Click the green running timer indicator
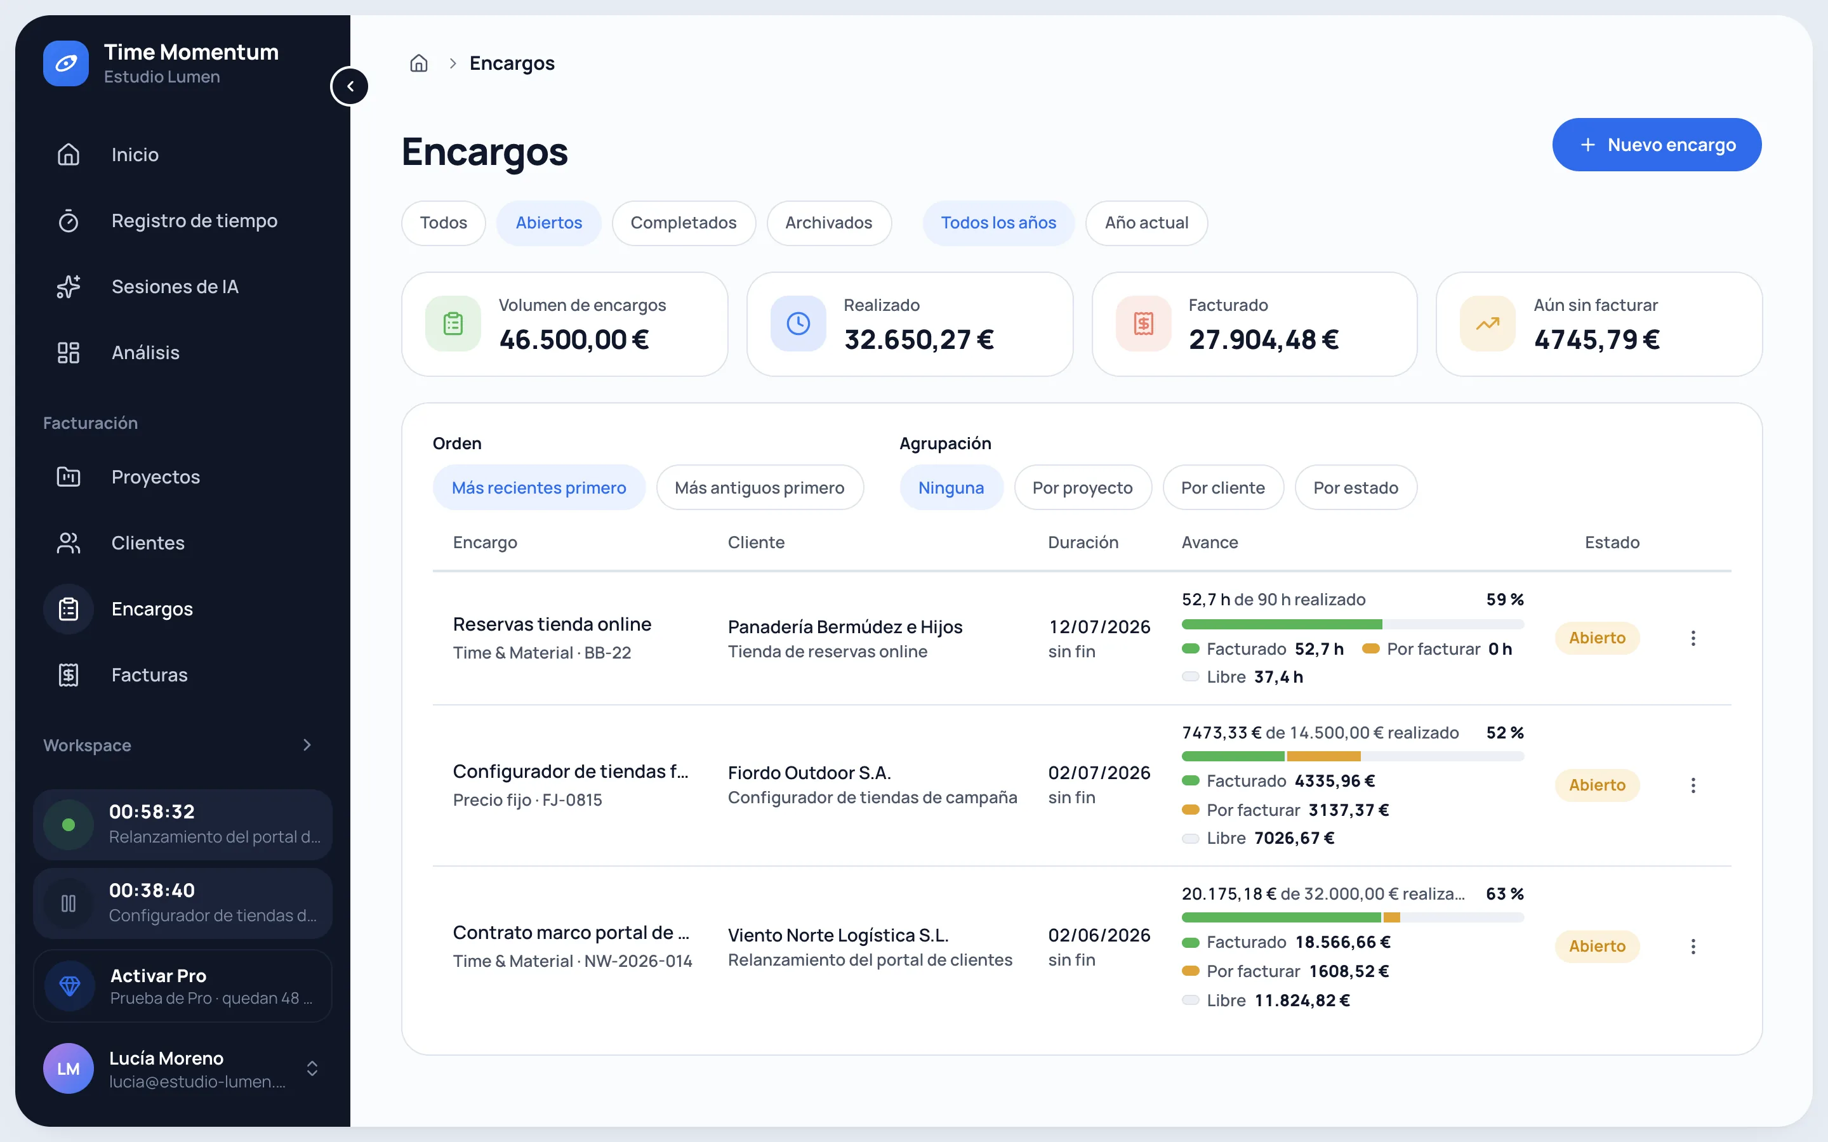This screenshot has width=1828, height=1142. click(69, 825)
